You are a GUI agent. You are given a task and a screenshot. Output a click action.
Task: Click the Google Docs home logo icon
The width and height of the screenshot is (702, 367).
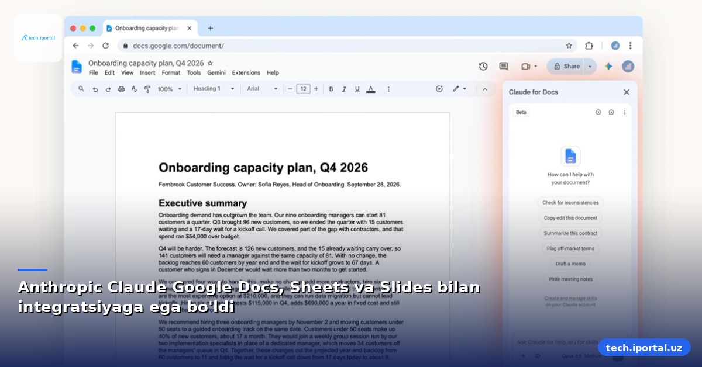[x=77, y=67]
